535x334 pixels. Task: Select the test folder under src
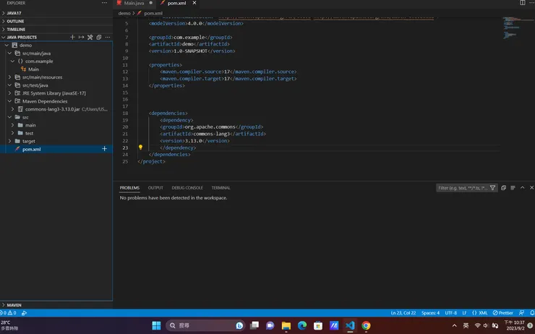coord(30,133)
